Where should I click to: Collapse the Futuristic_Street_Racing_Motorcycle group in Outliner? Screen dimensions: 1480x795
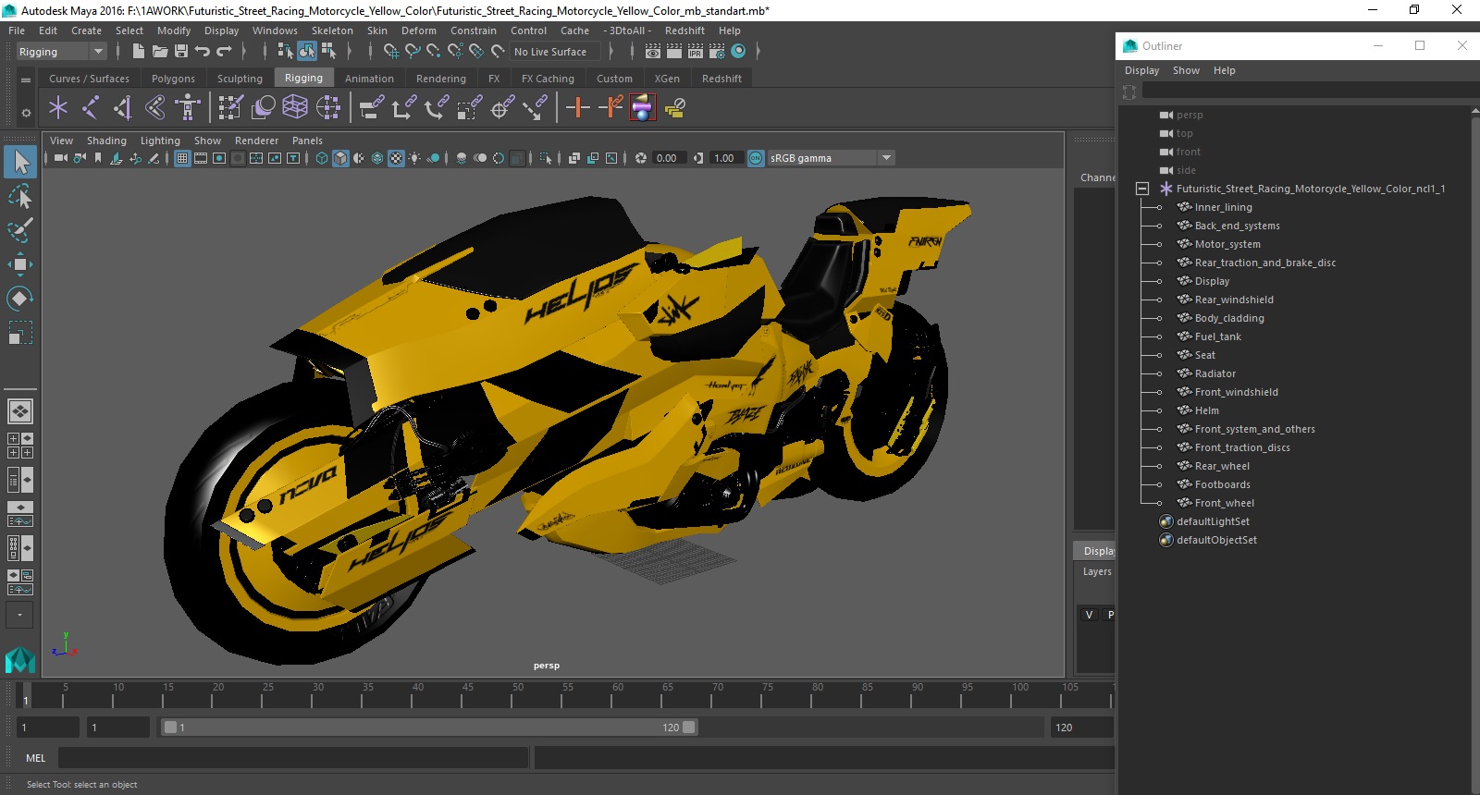point(1142,189)
